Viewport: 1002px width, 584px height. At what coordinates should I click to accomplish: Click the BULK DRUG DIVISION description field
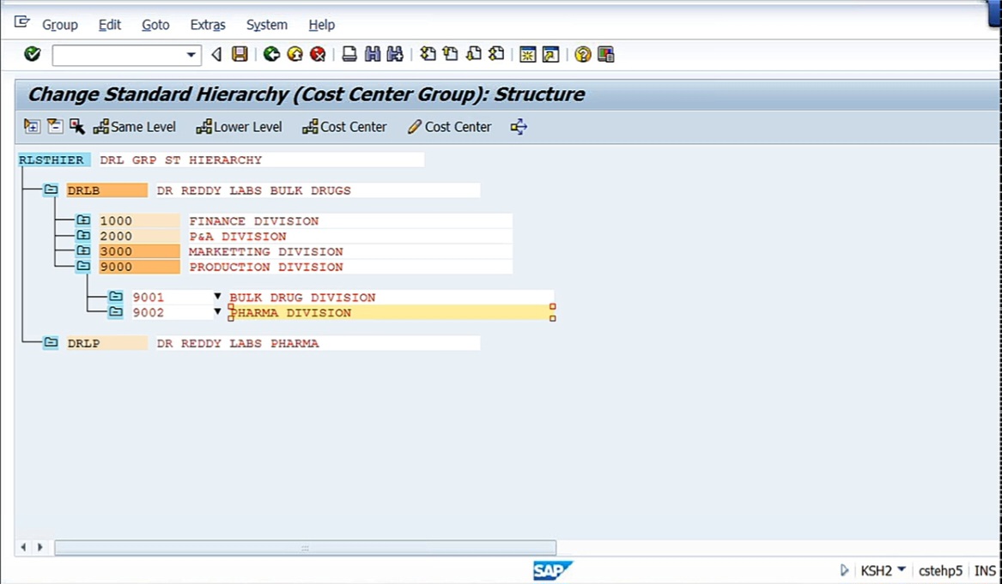point(391,298)
